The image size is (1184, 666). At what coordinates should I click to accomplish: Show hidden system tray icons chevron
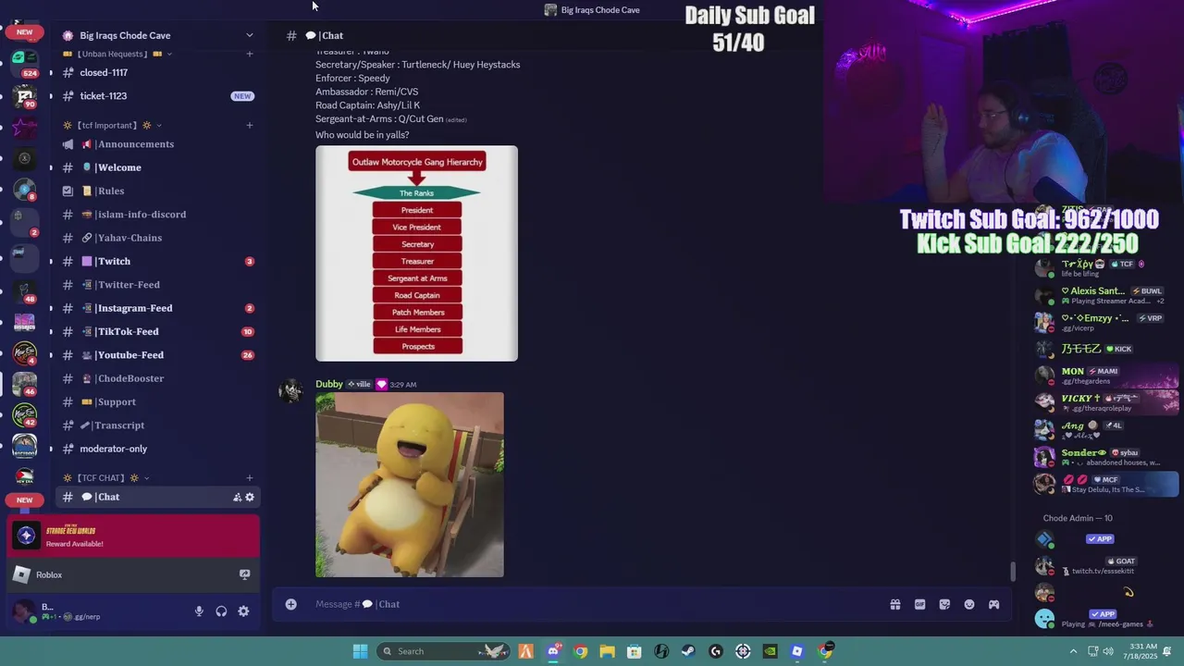[x=1074, y=651]
